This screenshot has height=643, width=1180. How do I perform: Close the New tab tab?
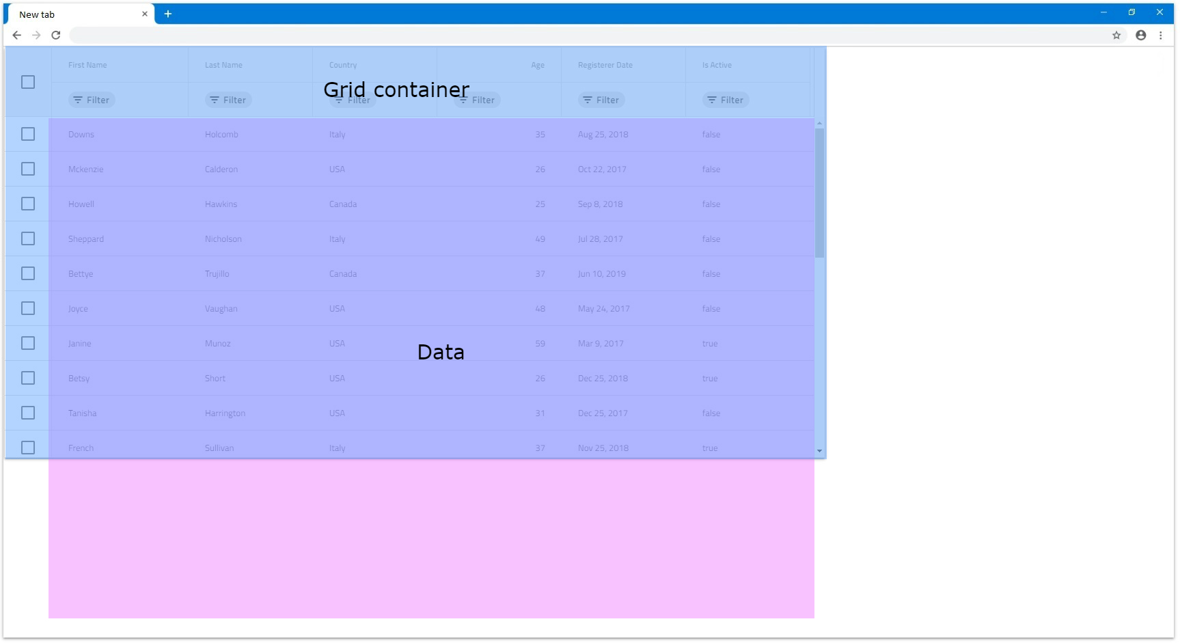[x=145, y=14]
